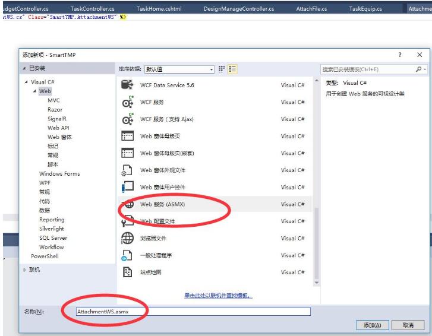The image size is (432, 336).
Task: Select MVC in the template tree
Action: coord(53,100)
